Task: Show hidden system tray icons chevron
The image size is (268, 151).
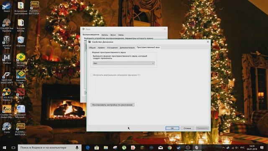Action: coord(223,148)
